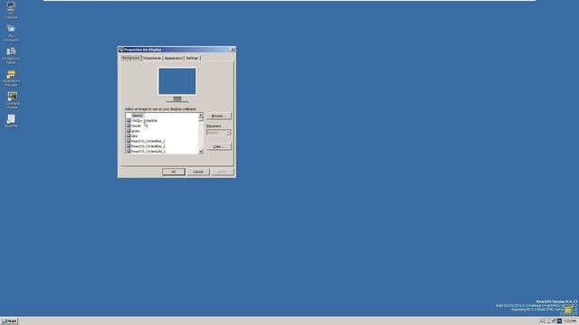Open the My Documents desktop icon

11,32
